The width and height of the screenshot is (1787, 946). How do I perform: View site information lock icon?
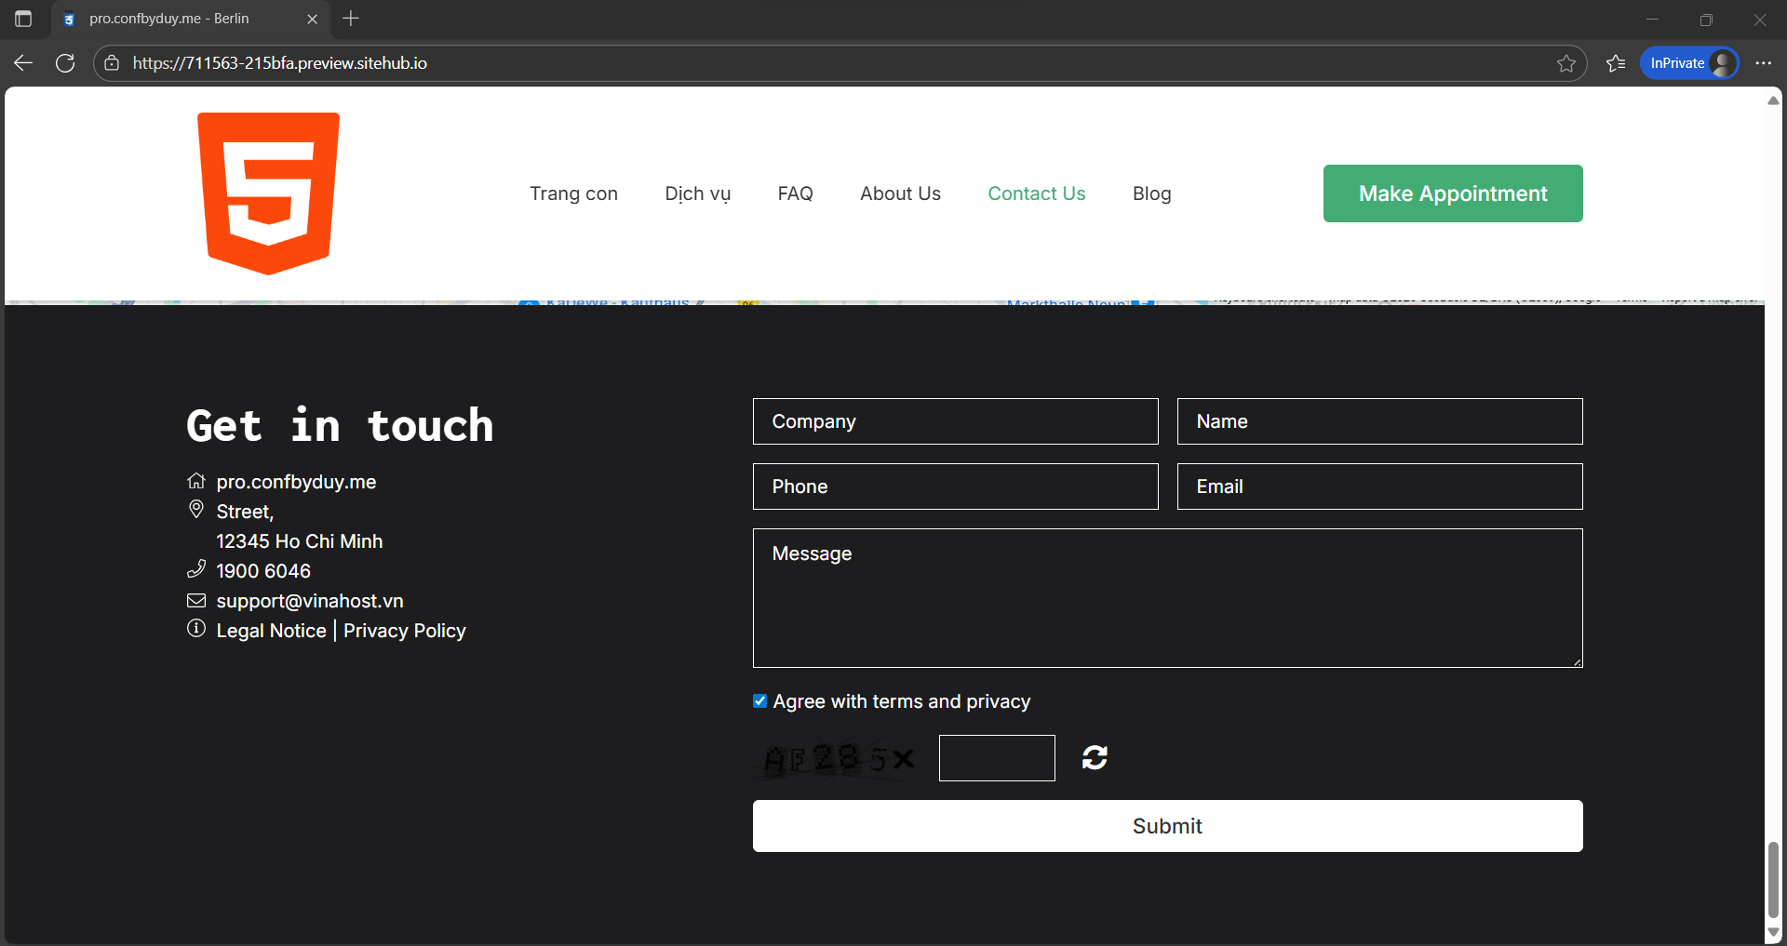pos(112,63)
